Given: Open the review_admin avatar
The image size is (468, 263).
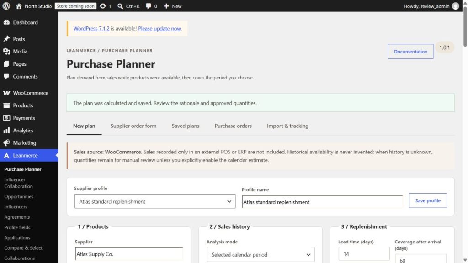Looking at the screenshot, I should 456,6.
